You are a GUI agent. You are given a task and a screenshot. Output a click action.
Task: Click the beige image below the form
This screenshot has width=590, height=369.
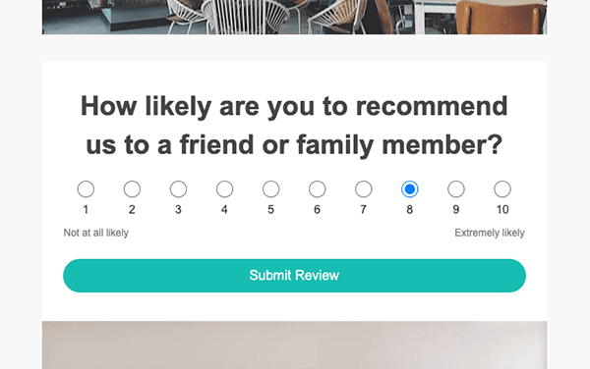click(295, 345)
